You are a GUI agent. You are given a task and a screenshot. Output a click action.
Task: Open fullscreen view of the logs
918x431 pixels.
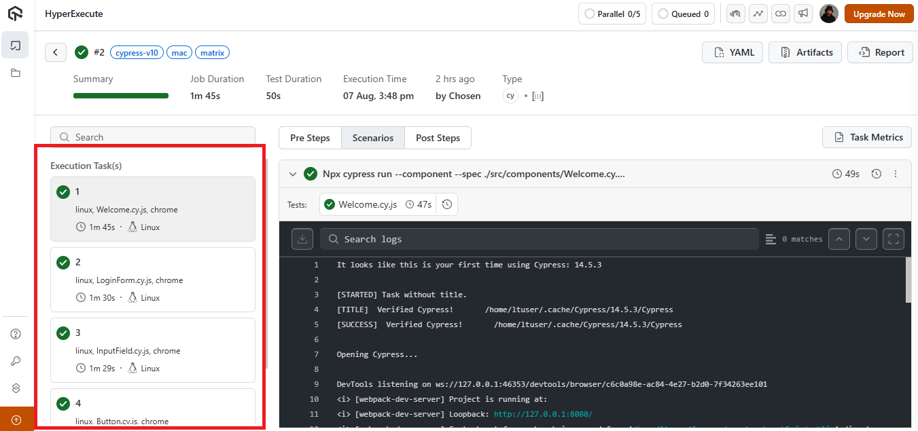894,239
